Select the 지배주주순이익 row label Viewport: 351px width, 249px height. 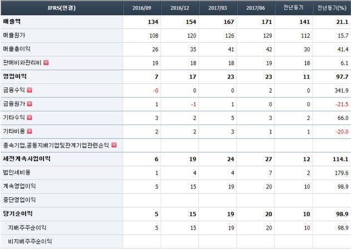27,227
